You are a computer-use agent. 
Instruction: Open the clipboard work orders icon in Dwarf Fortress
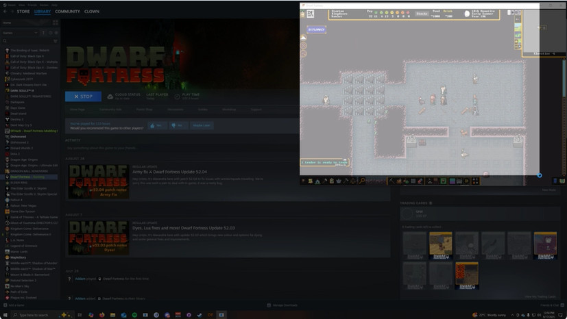[332, 181]
